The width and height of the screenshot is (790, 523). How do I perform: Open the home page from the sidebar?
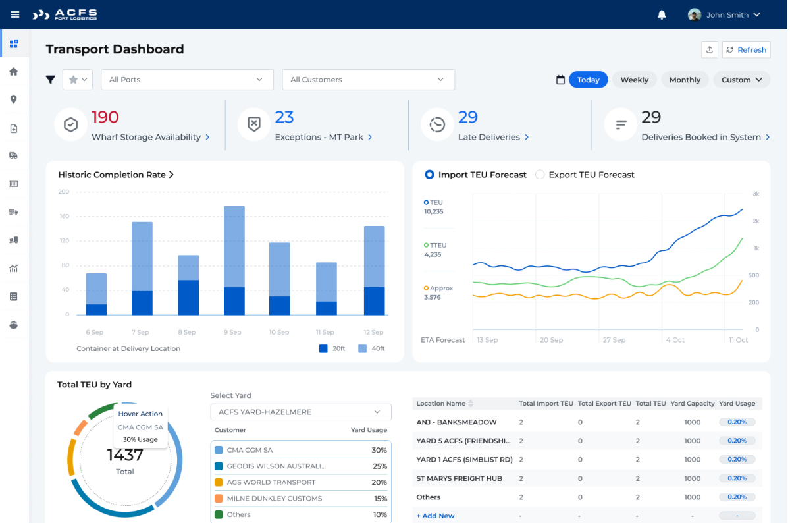pyautogui.click(x=13, y=72)
